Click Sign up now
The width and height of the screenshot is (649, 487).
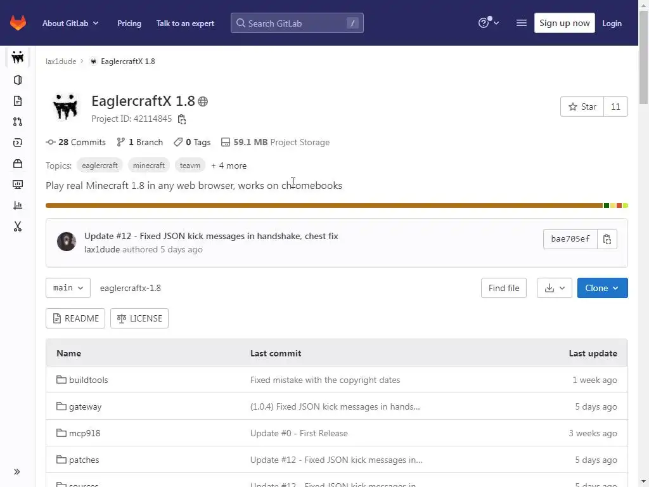click(564, 23)
